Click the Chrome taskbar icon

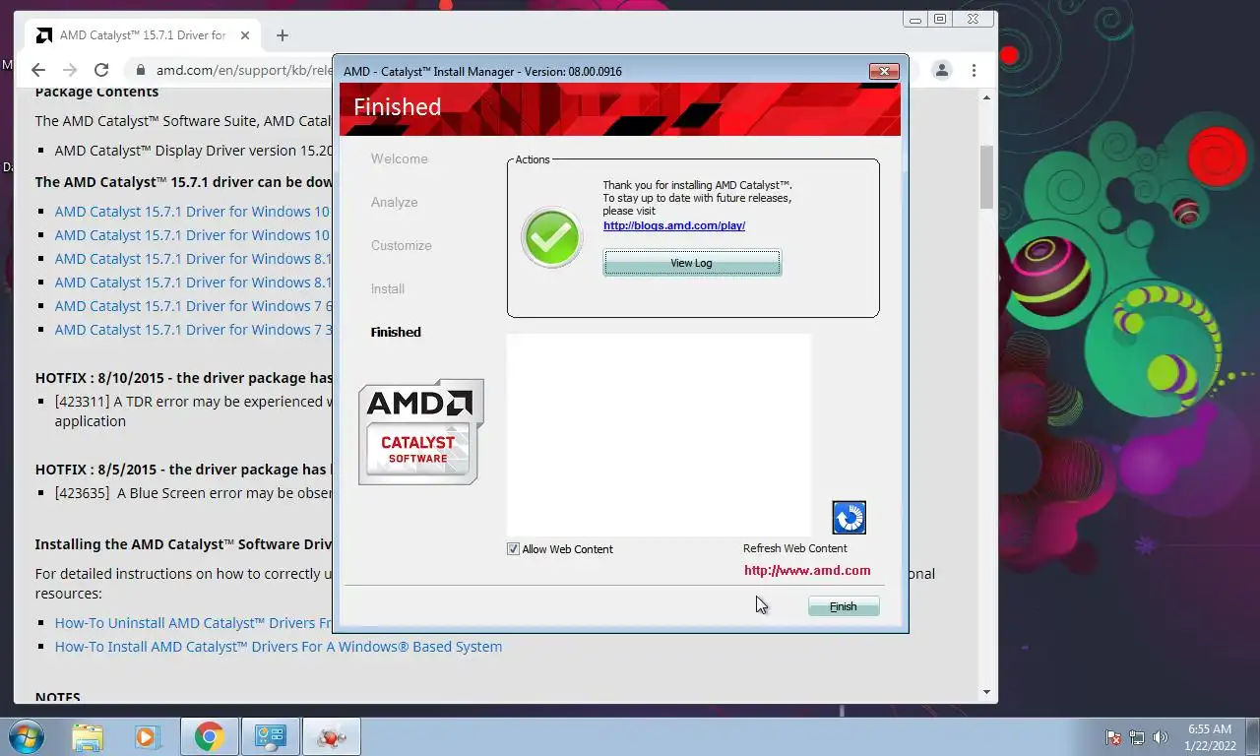click(209, 736)
